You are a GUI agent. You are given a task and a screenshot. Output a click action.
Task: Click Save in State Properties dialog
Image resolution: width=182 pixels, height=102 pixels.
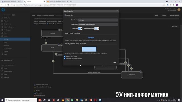pyautogui.click(x=115, y=62)
